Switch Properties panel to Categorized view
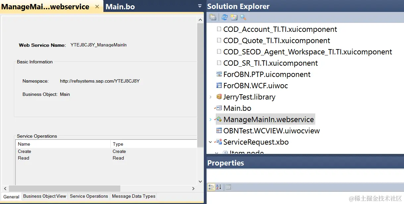Image resolution: width=404 pixels, height=204 pixels. click(211, 187)
